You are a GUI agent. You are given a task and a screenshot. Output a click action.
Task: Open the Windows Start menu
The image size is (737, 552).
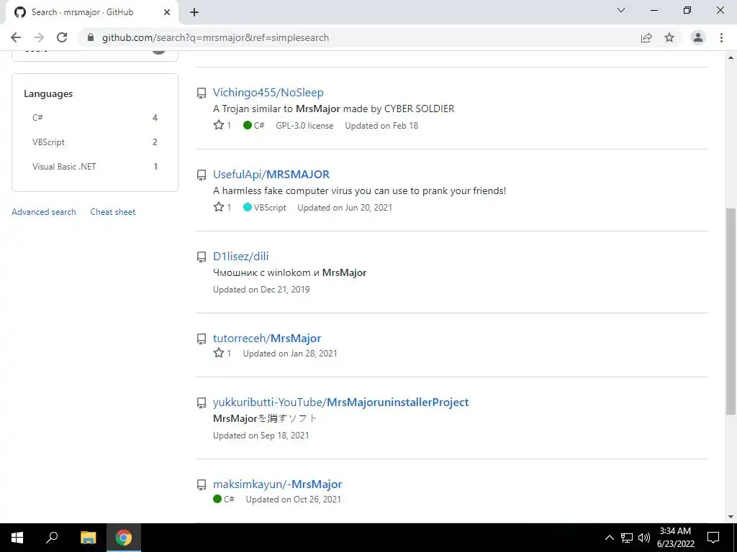click(17, 538)
